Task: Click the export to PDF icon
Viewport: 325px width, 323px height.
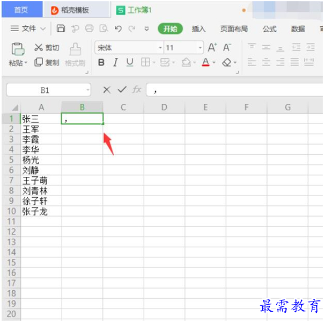Action: (x=75, y=28)
